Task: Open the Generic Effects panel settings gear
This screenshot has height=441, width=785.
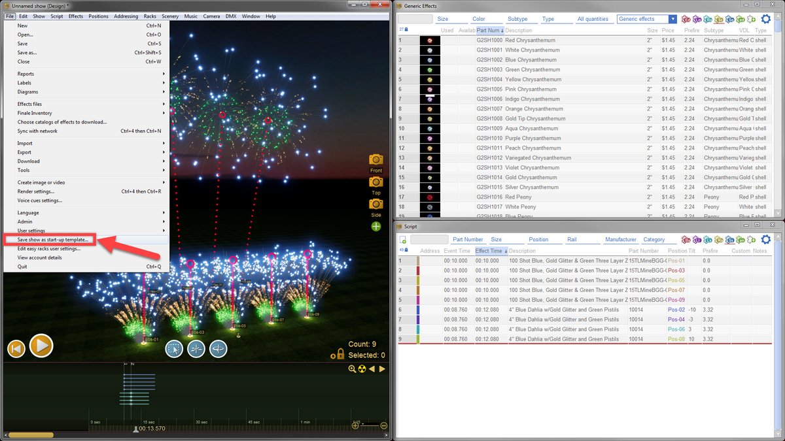Action: pos(766,19)
